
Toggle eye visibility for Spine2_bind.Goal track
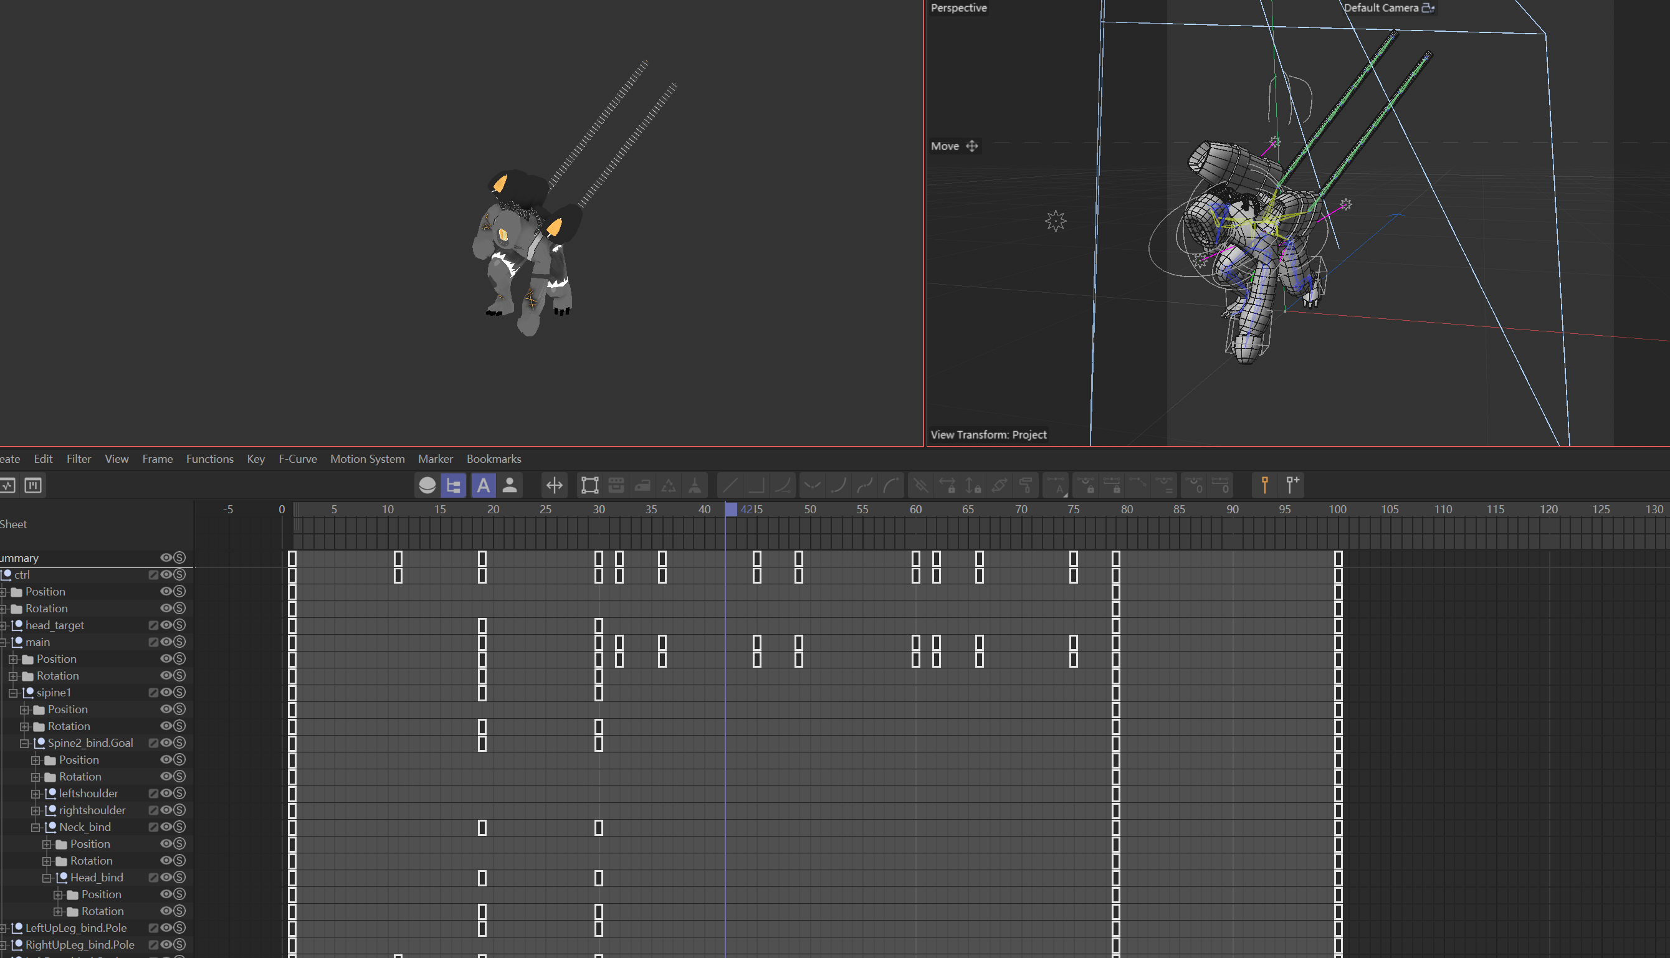coord(166,743)
